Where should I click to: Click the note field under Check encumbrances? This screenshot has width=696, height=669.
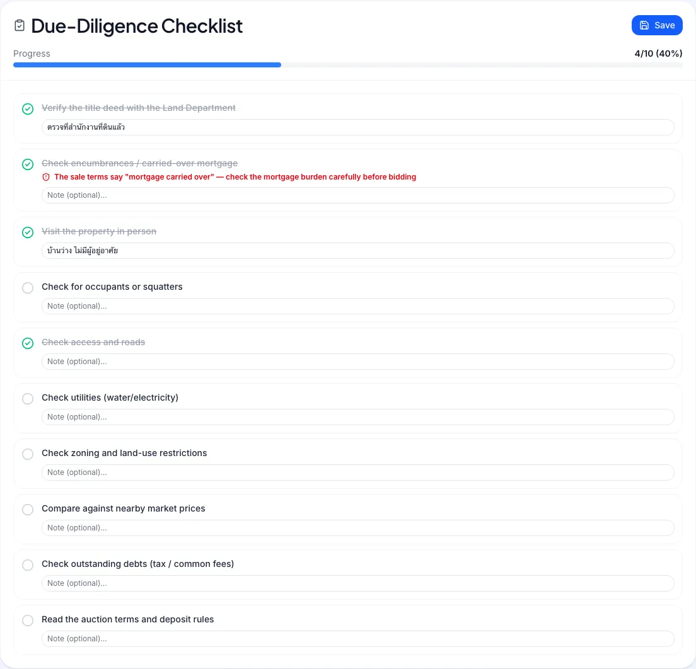[x=357, y=195]
